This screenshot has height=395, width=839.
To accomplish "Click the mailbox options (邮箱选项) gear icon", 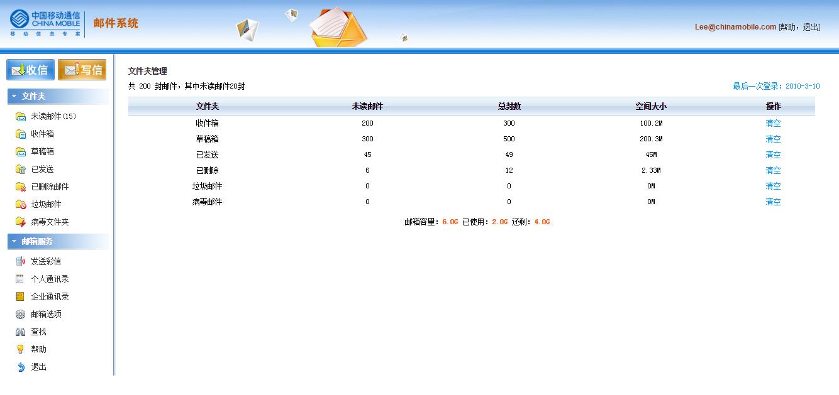I will click(21, 314).
